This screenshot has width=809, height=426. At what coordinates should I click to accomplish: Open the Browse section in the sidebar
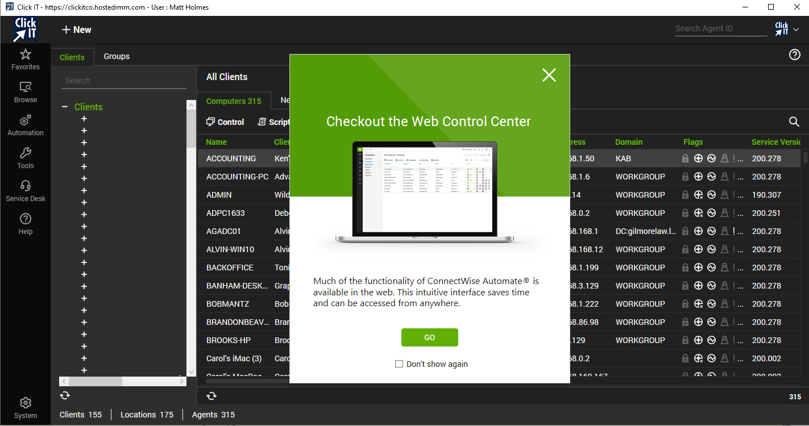(26, 93)
